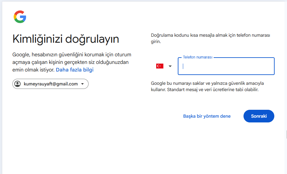
Task: Click the Sonraki button
Action: pyautogui.click(x=259, y=116)
